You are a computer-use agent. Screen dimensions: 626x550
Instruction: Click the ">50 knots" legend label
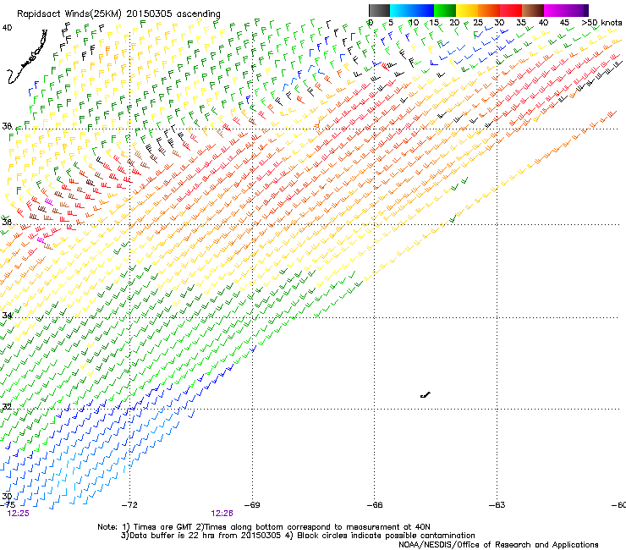602,23
